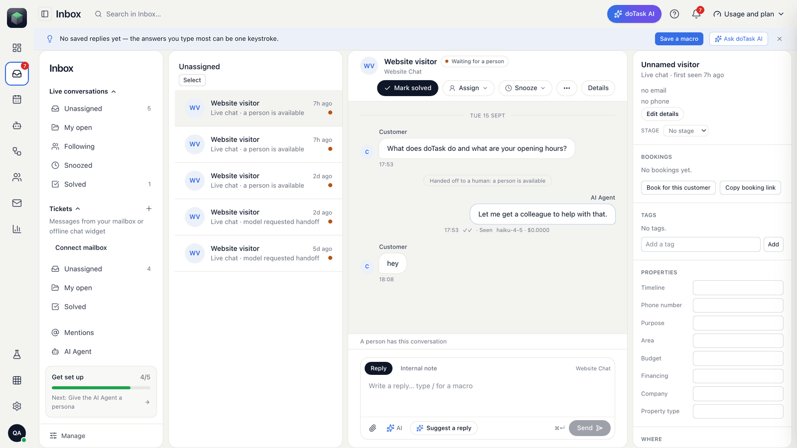Open the bar chart reports icon

[17, 229]
